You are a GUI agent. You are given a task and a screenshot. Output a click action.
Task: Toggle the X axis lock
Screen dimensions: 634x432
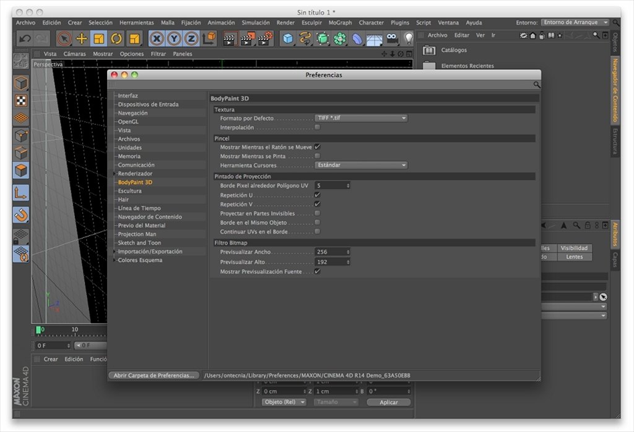click(157, 39)
